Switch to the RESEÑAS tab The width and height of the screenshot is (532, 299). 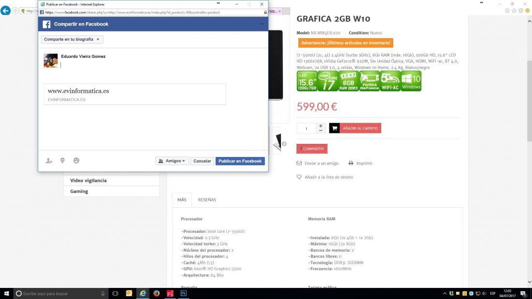tap(207, 199)
